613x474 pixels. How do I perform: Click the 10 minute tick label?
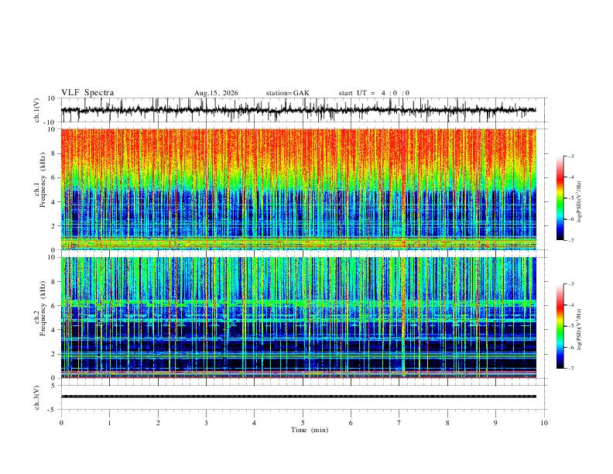pos(544,423)
